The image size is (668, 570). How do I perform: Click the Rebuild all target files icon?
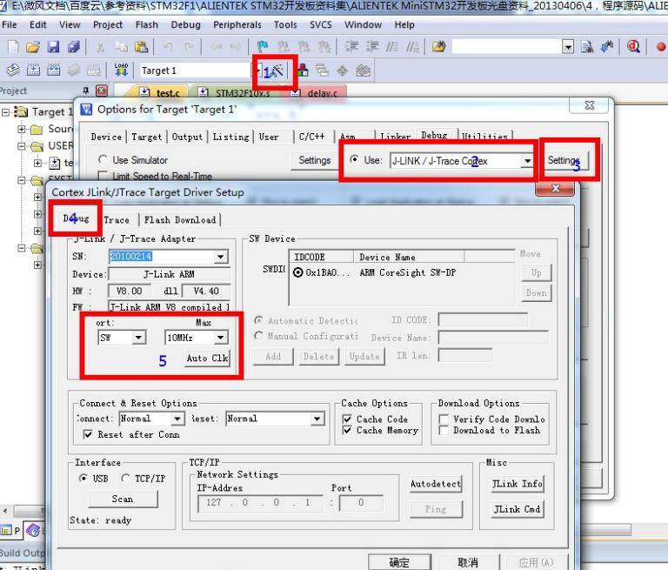point(53,70)
